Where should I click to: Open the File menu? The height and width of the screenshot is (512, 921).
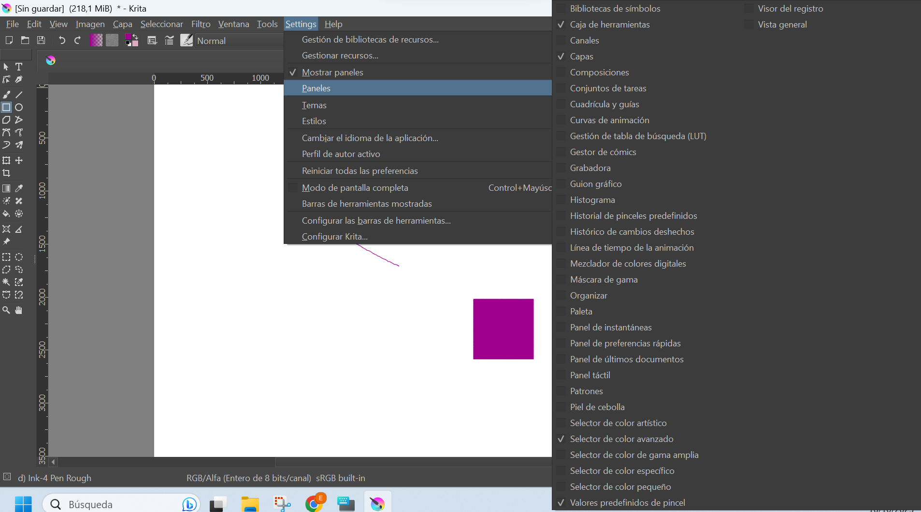[x=13, y=24]
